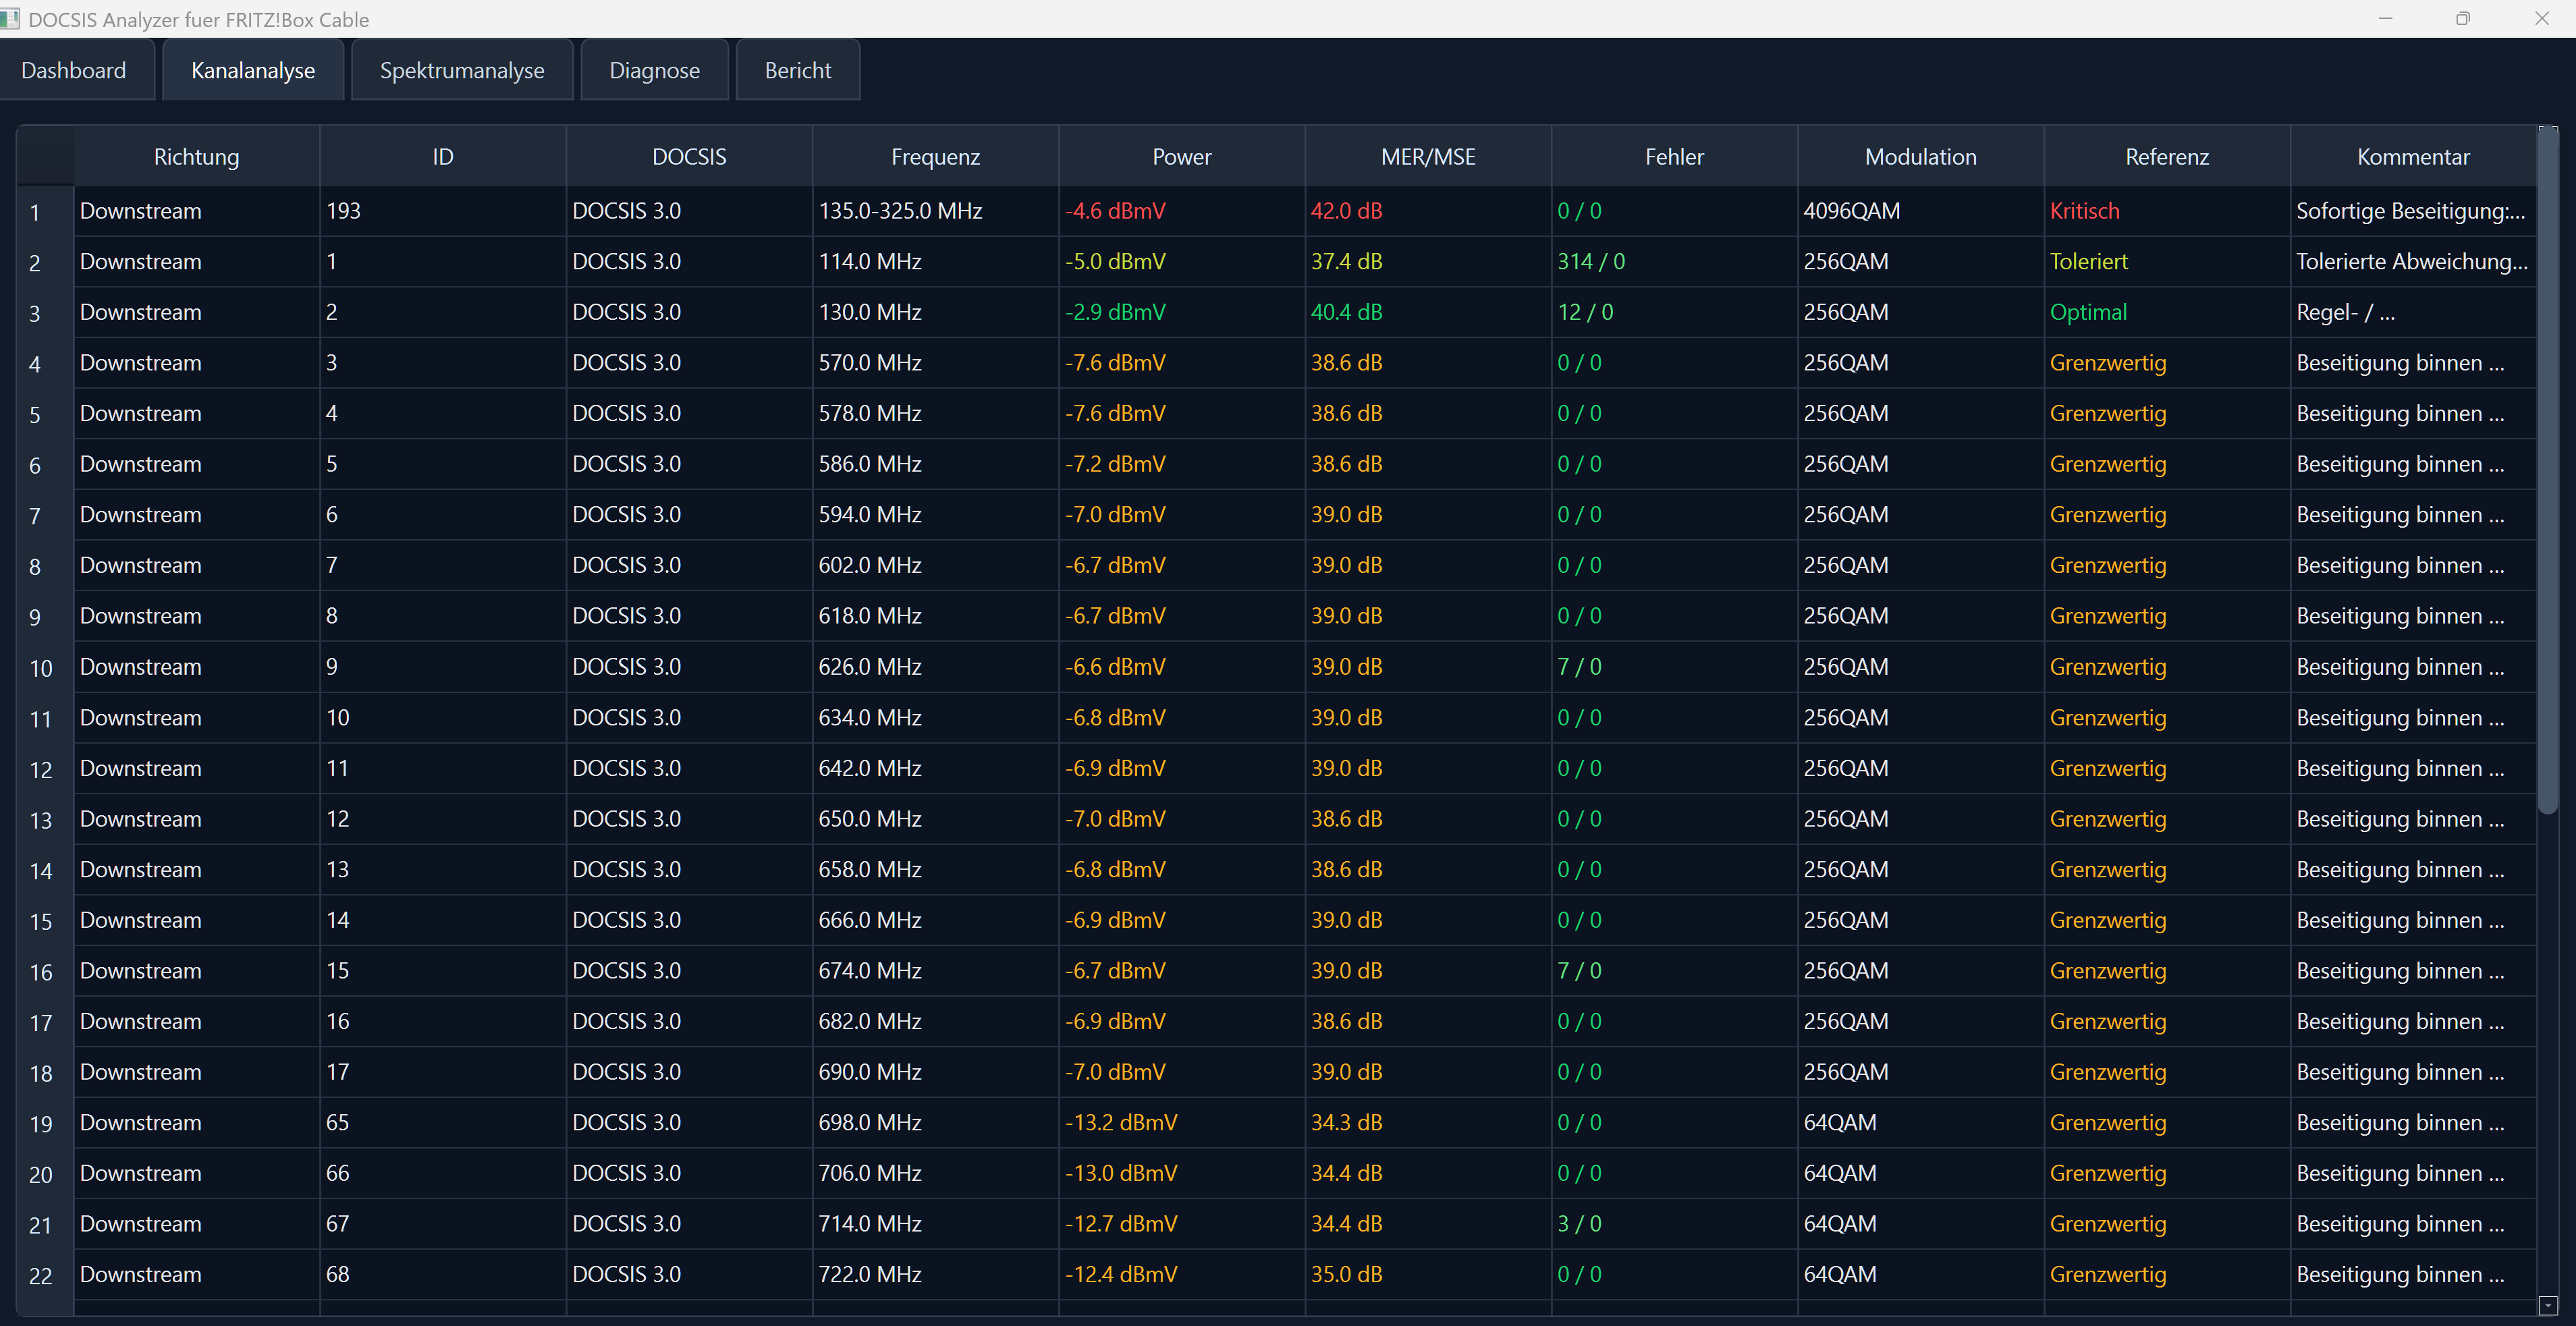Click the Kritisch reference cell
This screenshot has width=2576, height=1326.
pyautogui.click(x=2167, y=211)
